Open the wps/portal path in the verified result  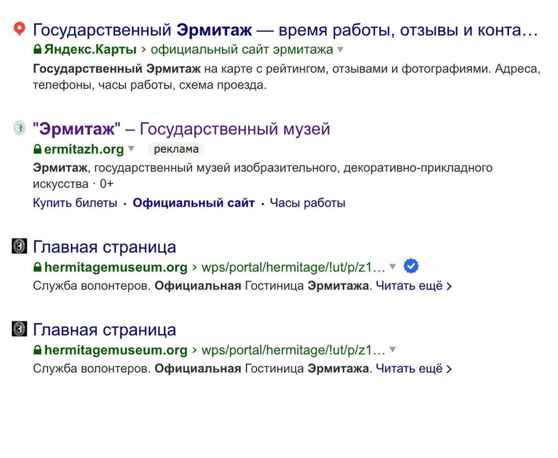293,267
